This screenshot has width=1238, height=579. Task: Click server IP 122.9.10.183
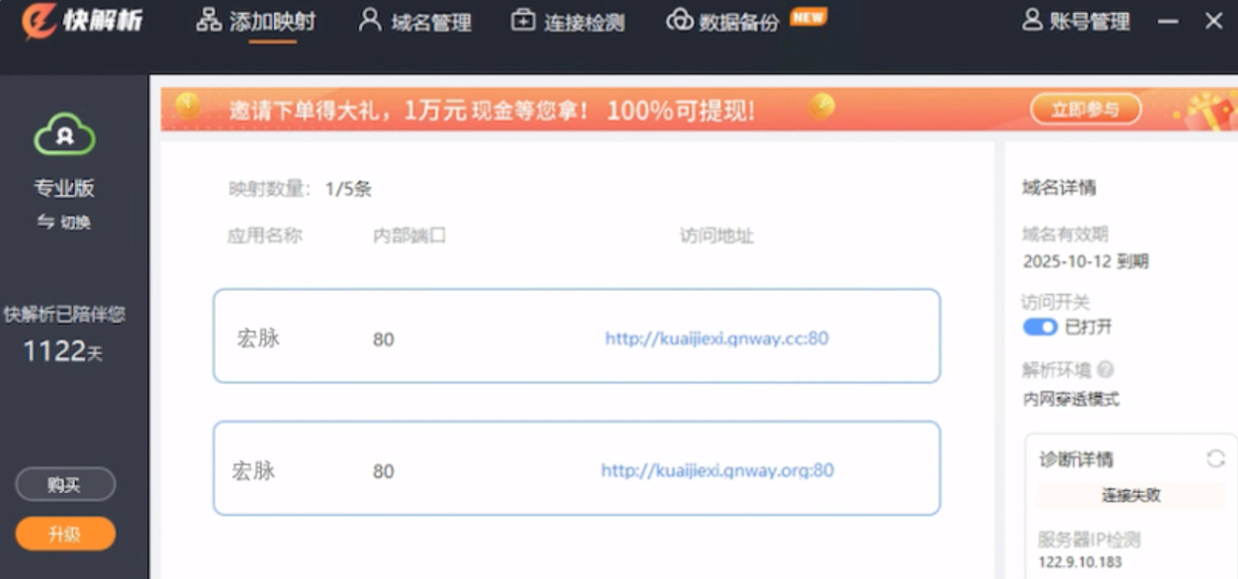(x=1079, y=562)
